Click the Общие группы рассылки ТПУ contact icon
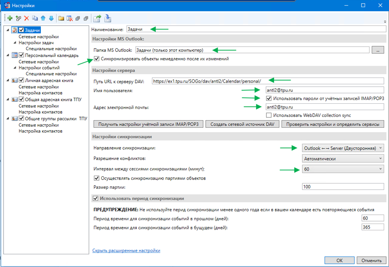 pyautogui.click(x=15, y=118)
